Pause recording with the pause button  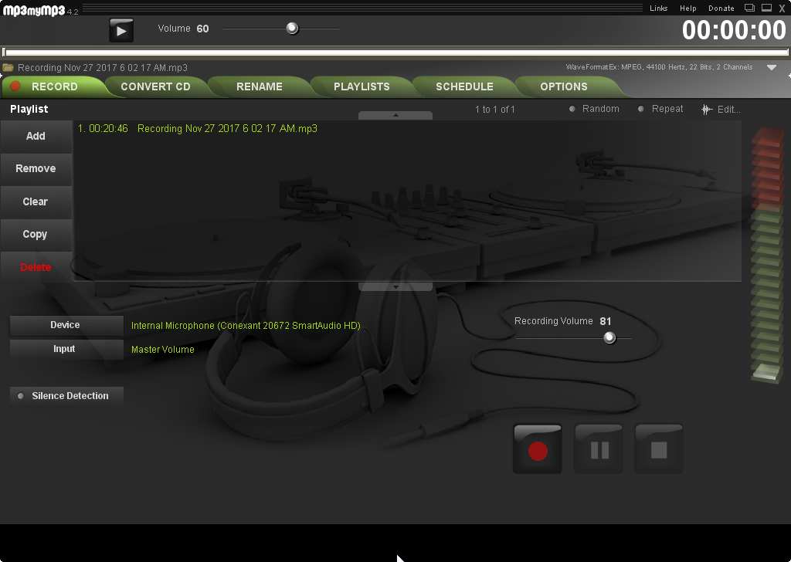(x=599, y=449)
